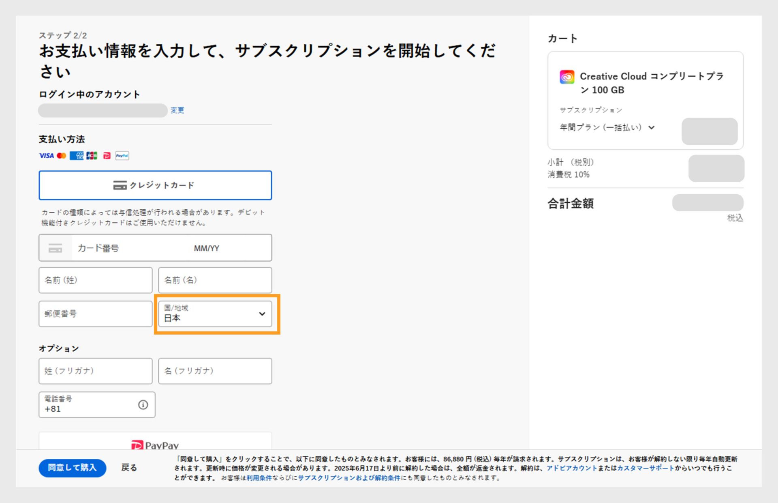Image resolution: width=778 pixels, height=503 pixels.
Task: Click the JCB card logo
Action: point(92,156)
